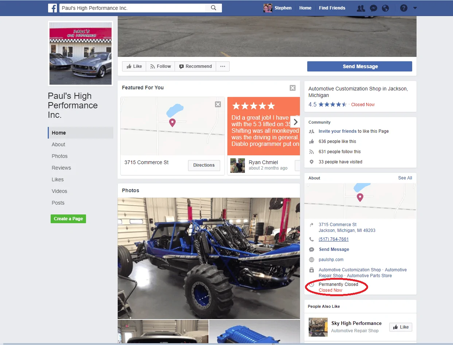Open the friend requests icon
Image resolution: width=453 pixels, height=345 pixels.
(361, 8)
